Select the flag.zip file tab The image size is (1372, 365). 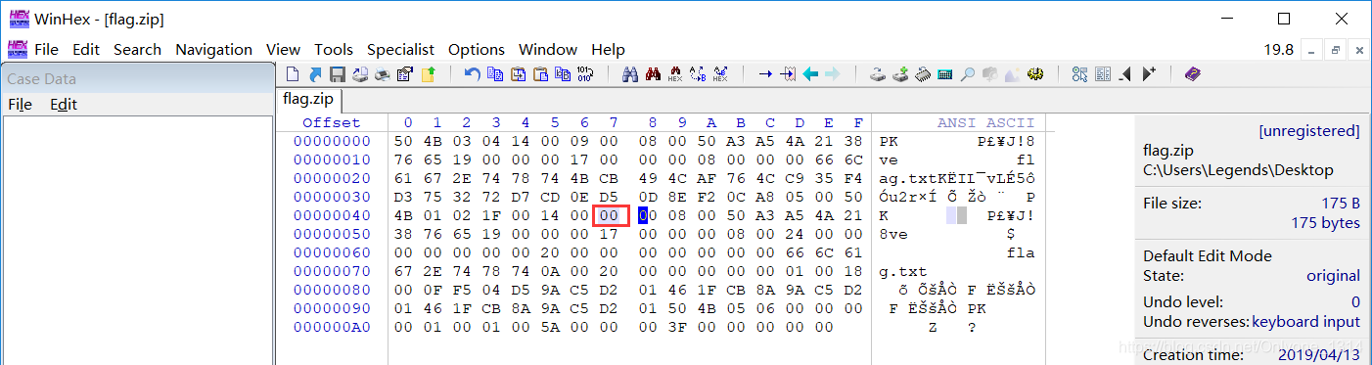[307, 99]
